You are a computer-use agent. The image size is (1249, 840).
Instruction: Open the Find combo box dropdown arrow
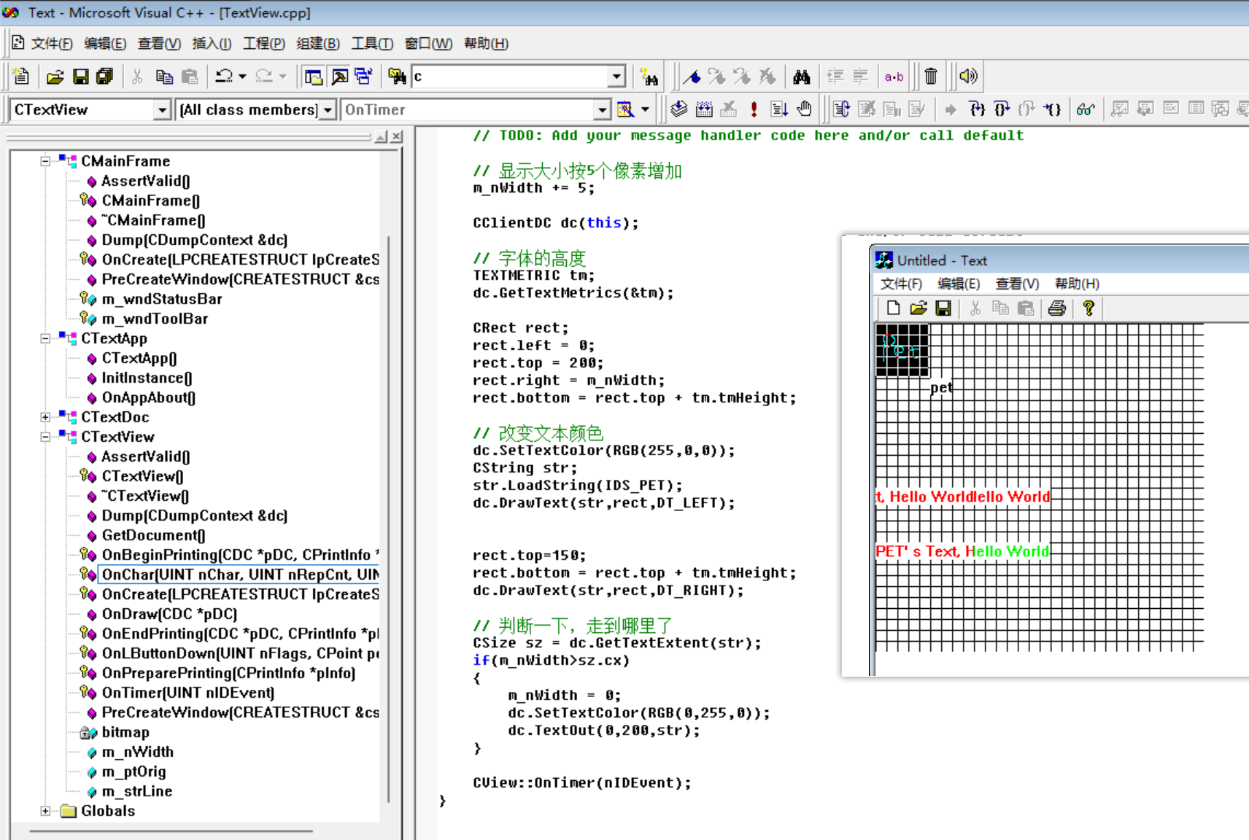click(x=617, y=77)
